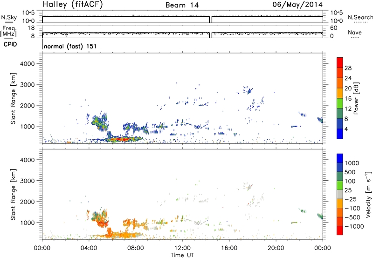Click the velocity panel 'Slant Range [km]' axis title
The image size is (373, 258).
click(x=13, y=195)
